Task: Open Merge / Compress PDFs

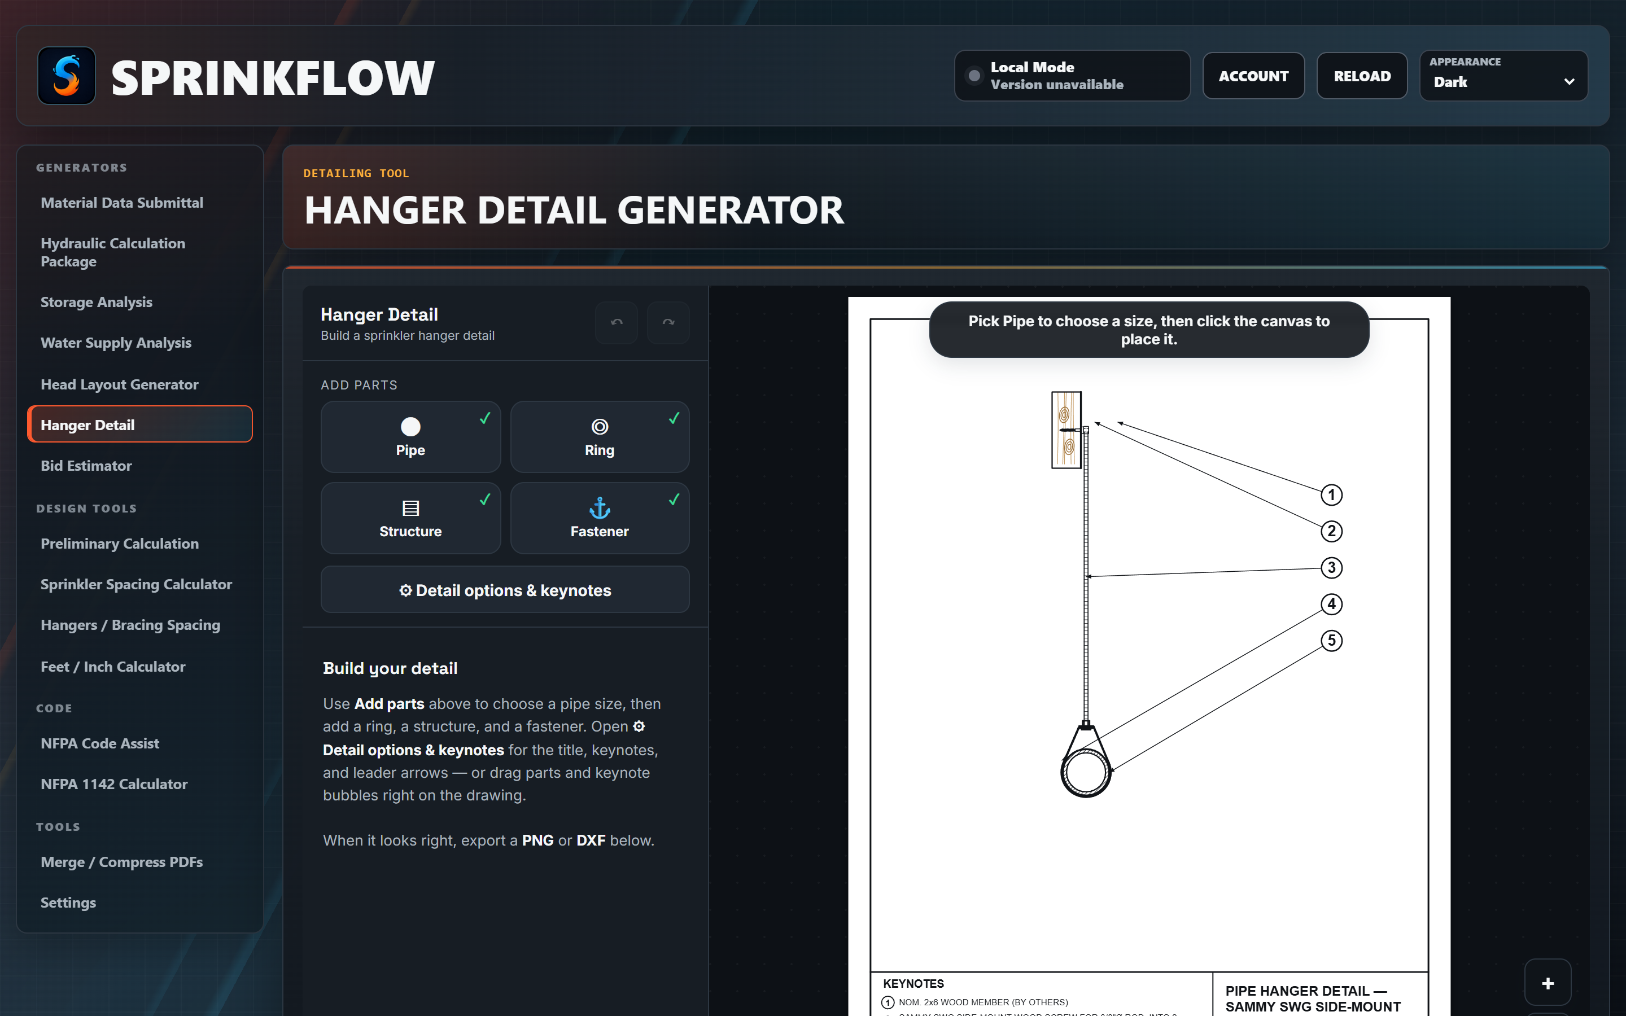Action: click(x=140, y=861)
